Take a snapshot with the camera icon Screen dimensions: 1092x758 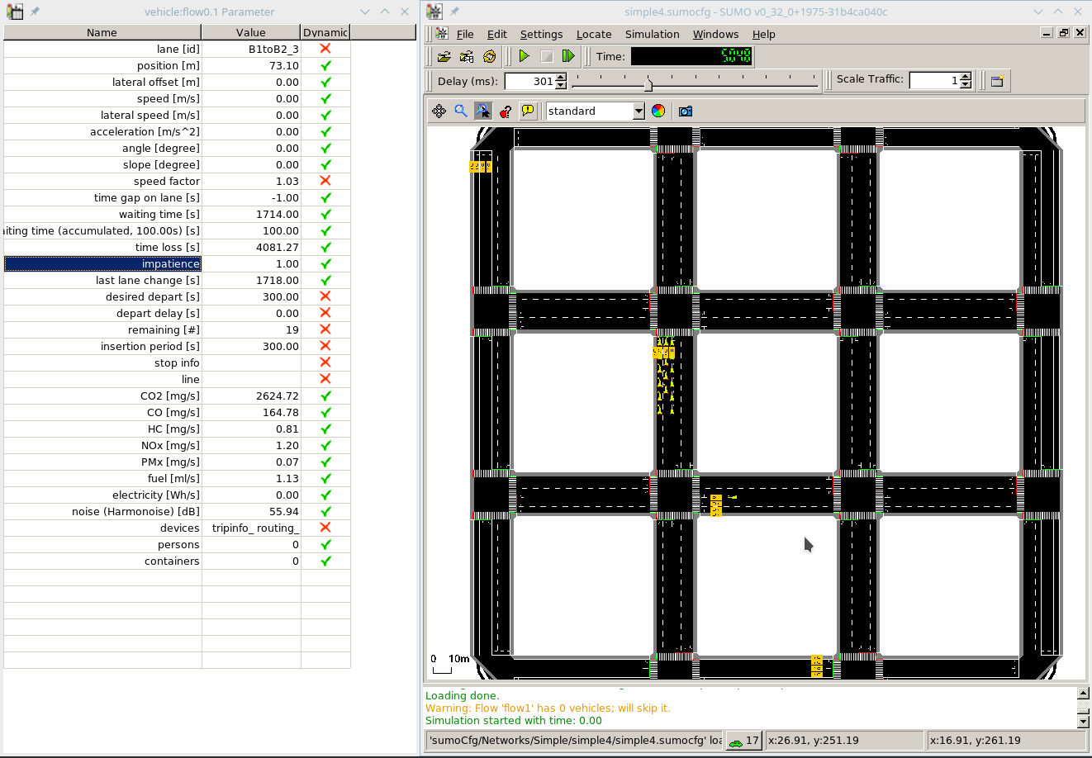[x=686, y=111]
